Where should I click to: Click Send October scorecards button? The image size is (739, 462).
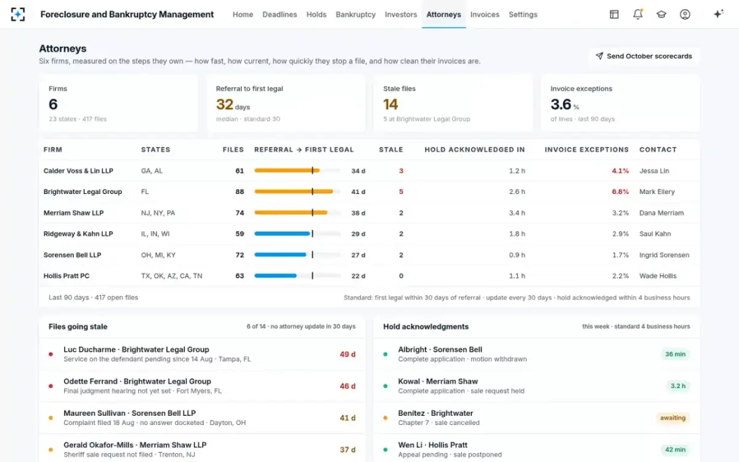644,56
